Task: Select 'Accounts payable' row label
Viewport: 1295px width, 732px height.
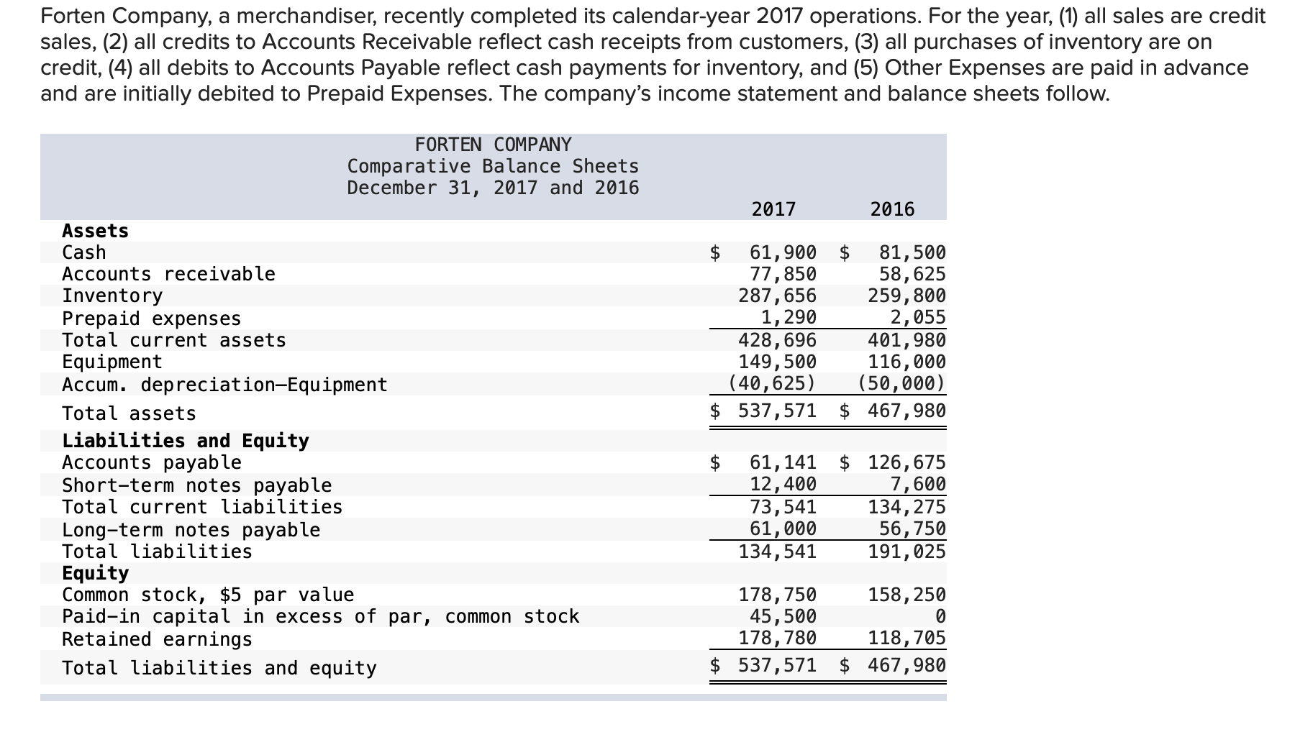Action: (152, 462)
